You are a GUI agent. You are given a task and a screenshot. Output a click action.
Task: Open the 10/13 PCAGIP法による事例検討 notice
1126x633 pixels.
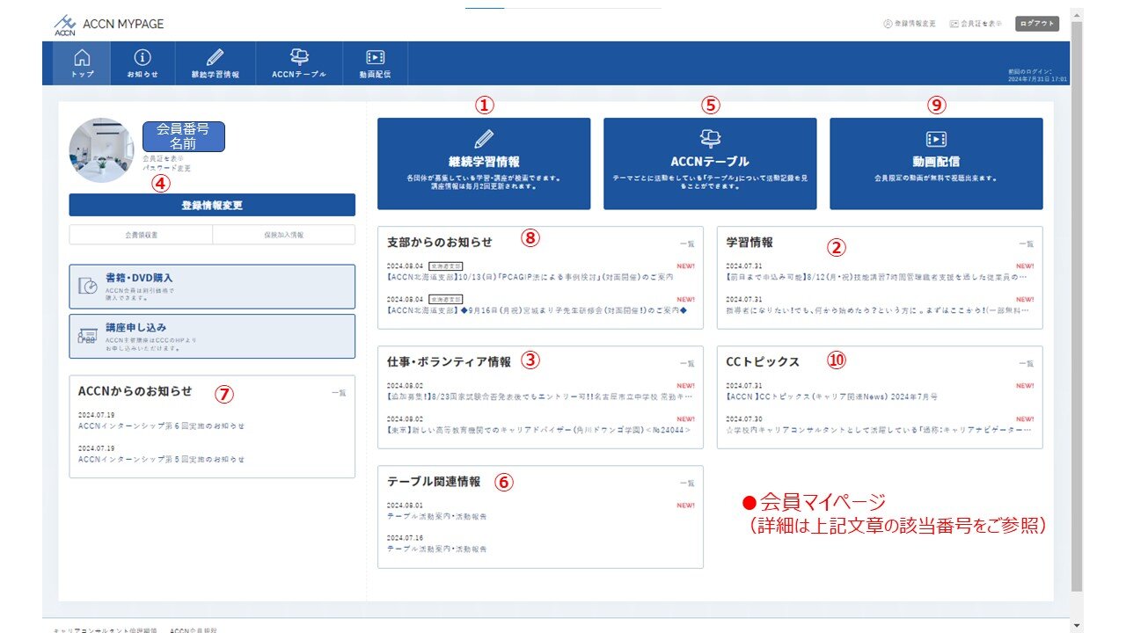pyautogui.click(x=530, y=278)
